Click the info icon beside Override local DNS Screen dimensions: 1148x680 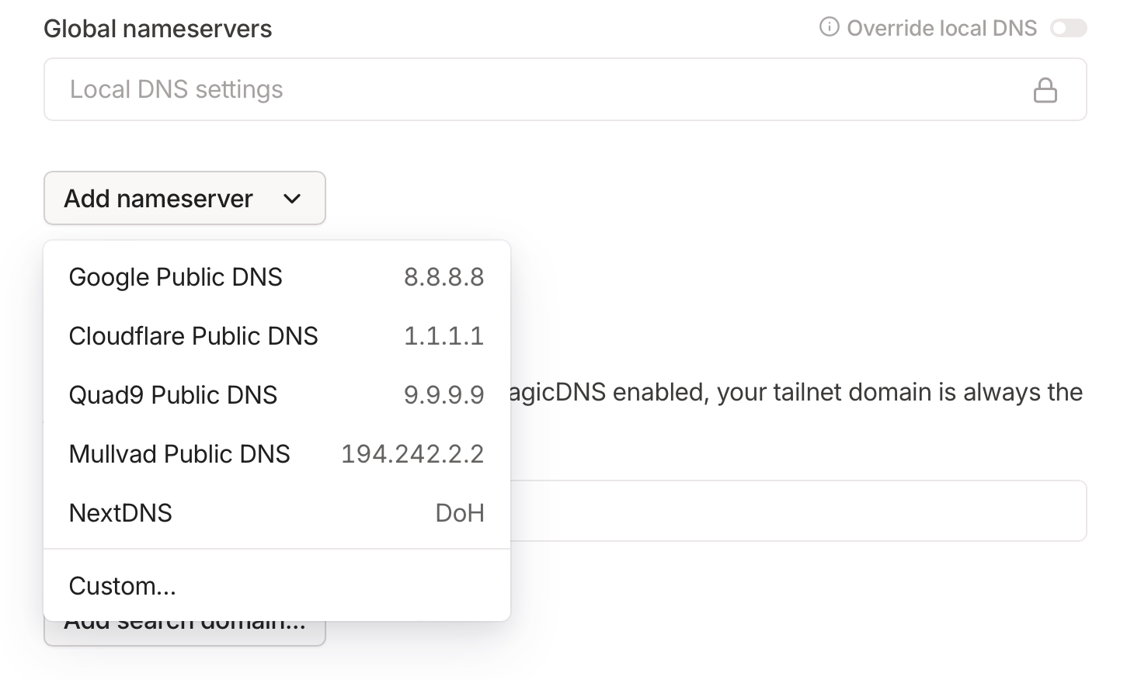(x=830, y=28)
